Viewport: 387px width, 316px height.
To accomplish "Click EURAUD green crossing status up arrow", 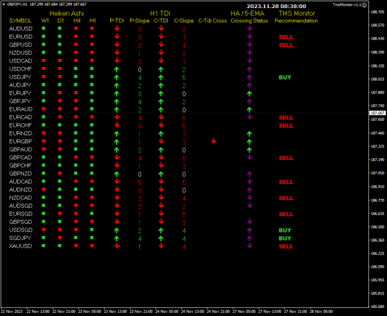I will coord(250,110).
